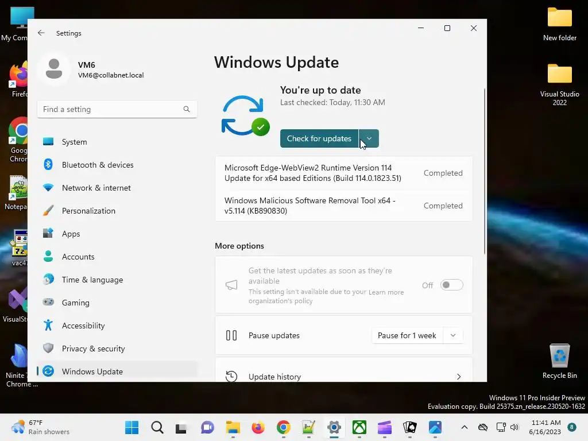This screenshot has width=588, height=441.
Task: Select Personalization in the sidebar
Action: coord(117,210)
